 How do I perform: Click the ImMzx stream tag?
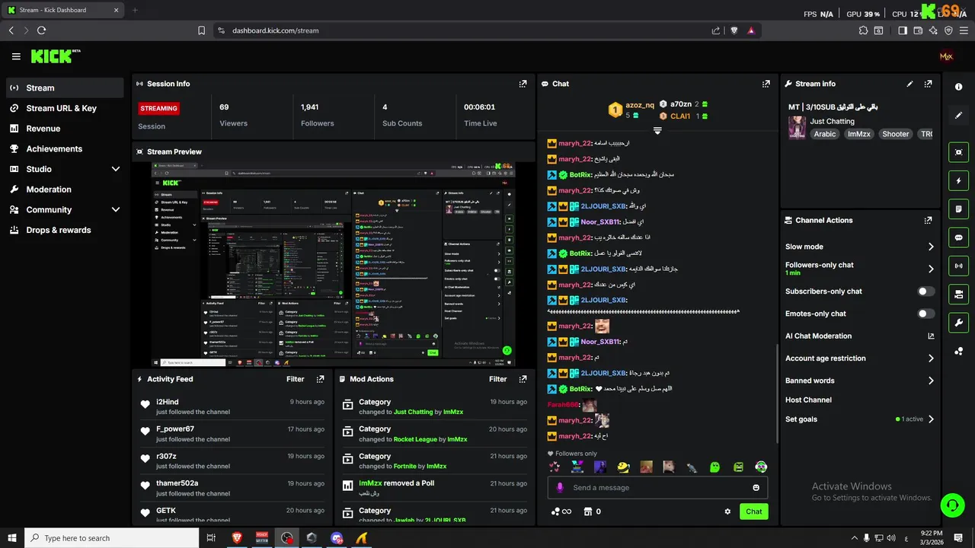point(859,134)
